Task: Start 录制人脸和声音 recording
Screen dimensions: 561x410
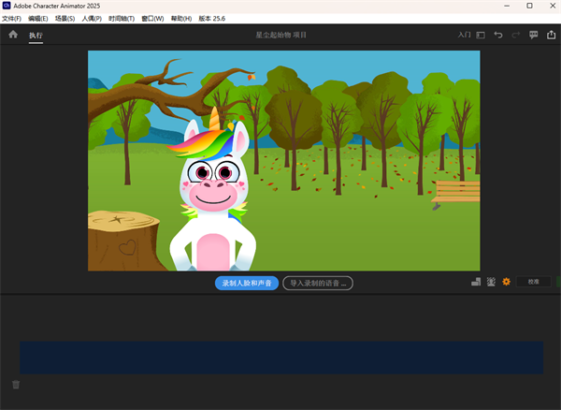Action: pyautogui.click(x=247, y=284)
